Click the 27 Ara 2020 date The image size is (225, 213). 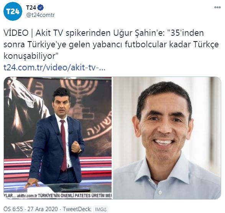[x=43, y=209]
